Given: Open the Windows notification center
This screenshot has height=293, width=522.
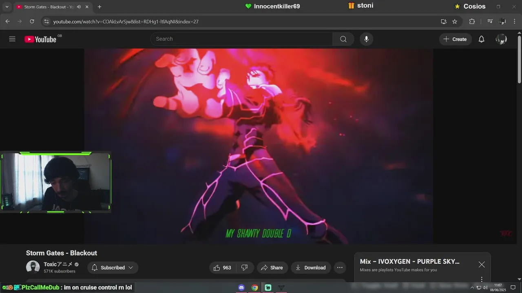Looking at the screenshot, I should click(513, 288).
